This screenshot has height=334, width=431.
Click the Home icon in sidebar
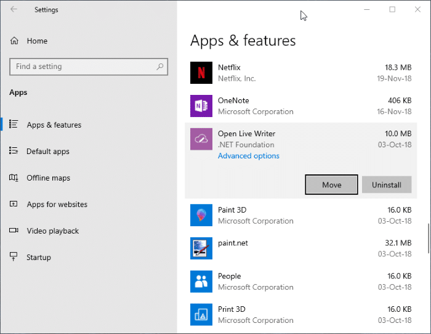click(x=14, y=41)
